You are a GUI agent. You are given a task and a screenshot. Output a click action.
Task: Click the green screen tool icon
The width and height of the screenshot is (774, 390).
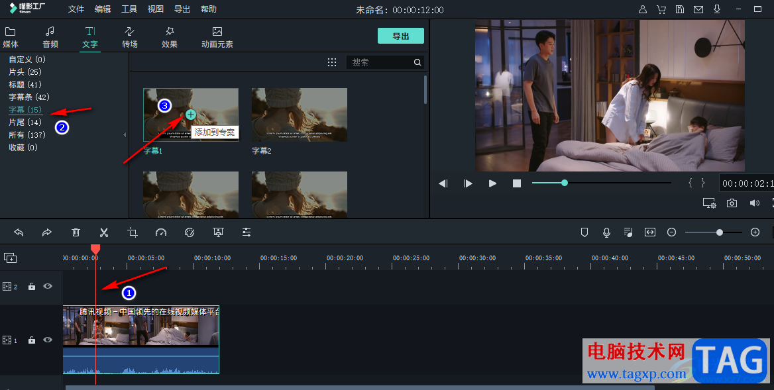tap(218, 232)
